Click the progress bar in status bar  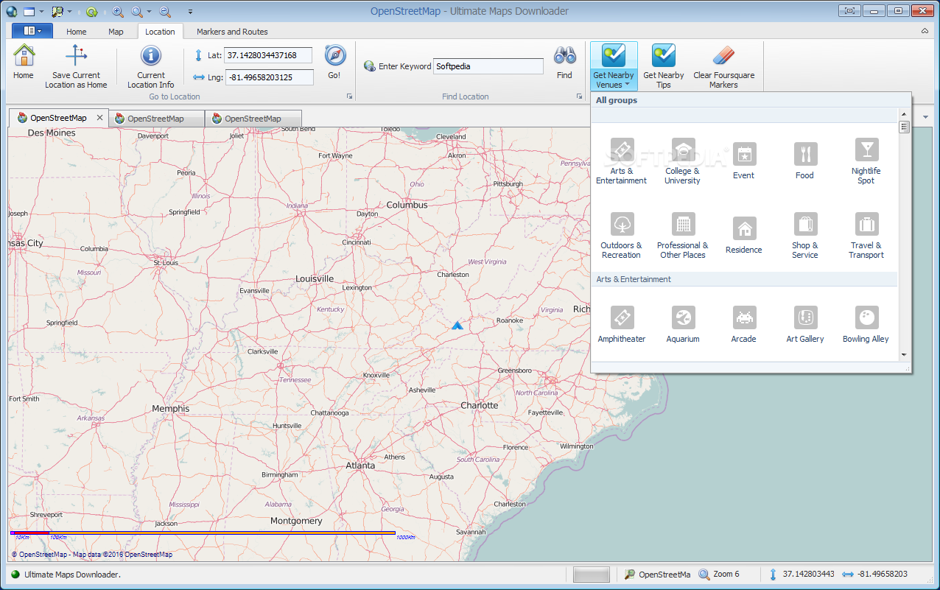tap(592, 575)
